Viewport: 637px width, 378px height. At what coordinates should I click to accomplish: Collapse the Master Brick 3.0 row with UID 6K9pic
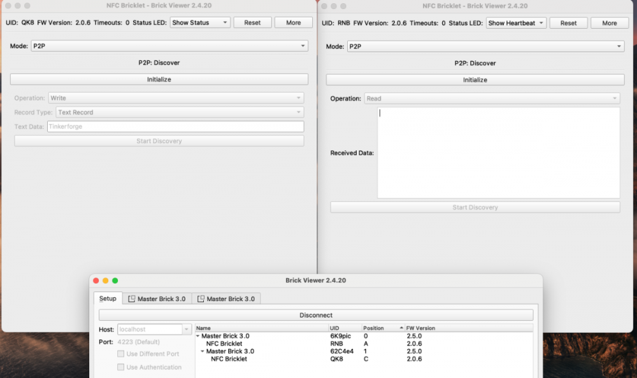pos(198,336)
